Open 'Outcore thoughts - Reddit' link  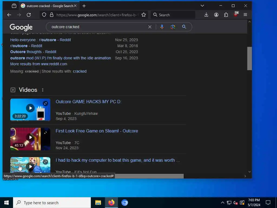[33, 52]
